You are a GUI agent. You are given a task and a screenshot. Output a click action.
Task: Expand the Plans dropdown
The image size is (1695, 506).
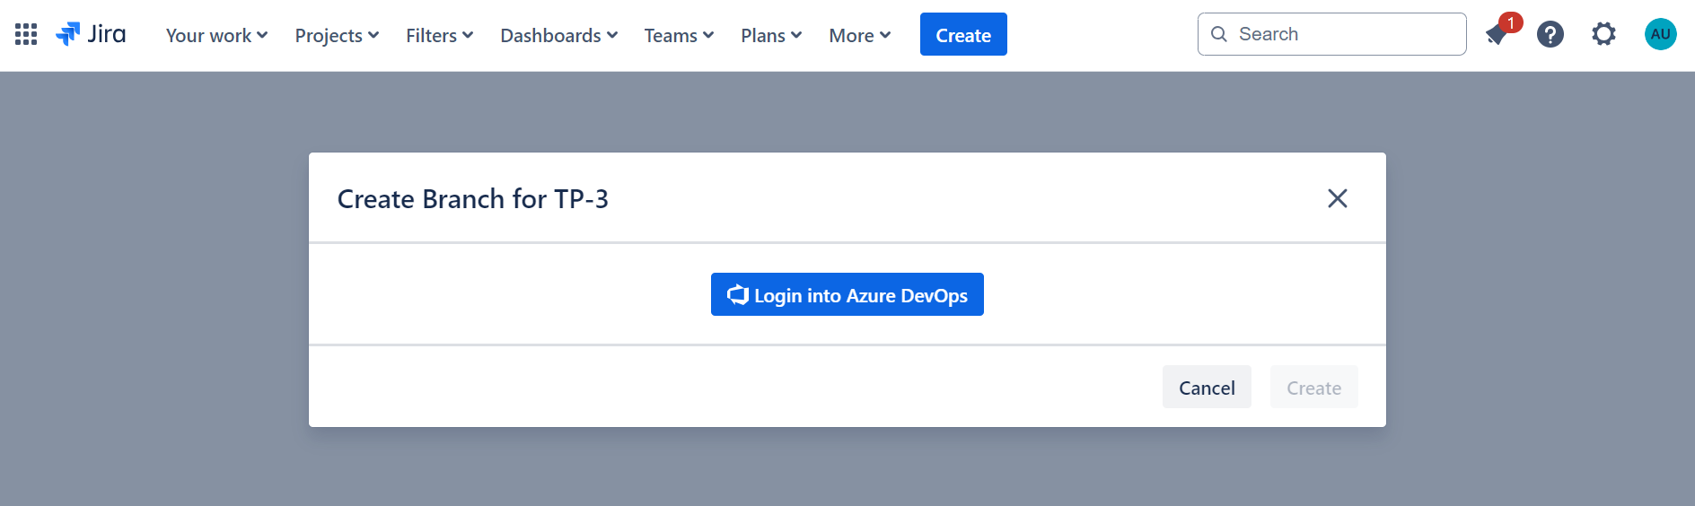[771, 35]
